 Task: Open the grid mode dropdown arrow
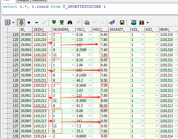click(x=13, y=23)
